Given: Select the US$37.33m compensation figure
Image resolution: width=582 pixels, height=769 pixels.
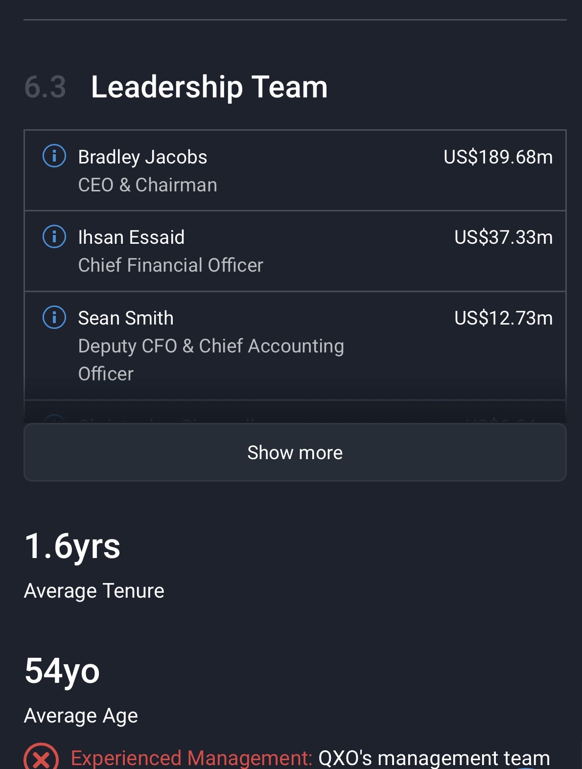Looking at the screenshot, I should pos(503,237).
